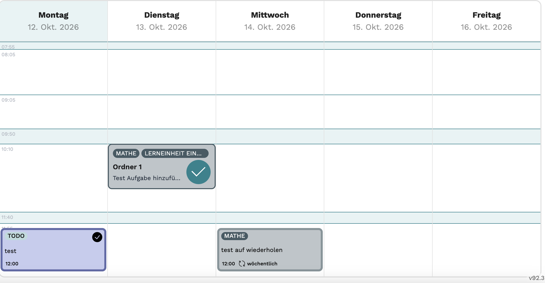Click the 11:40 time label
The height and width of the screenshot is (283, 545).
coord(7,217)
